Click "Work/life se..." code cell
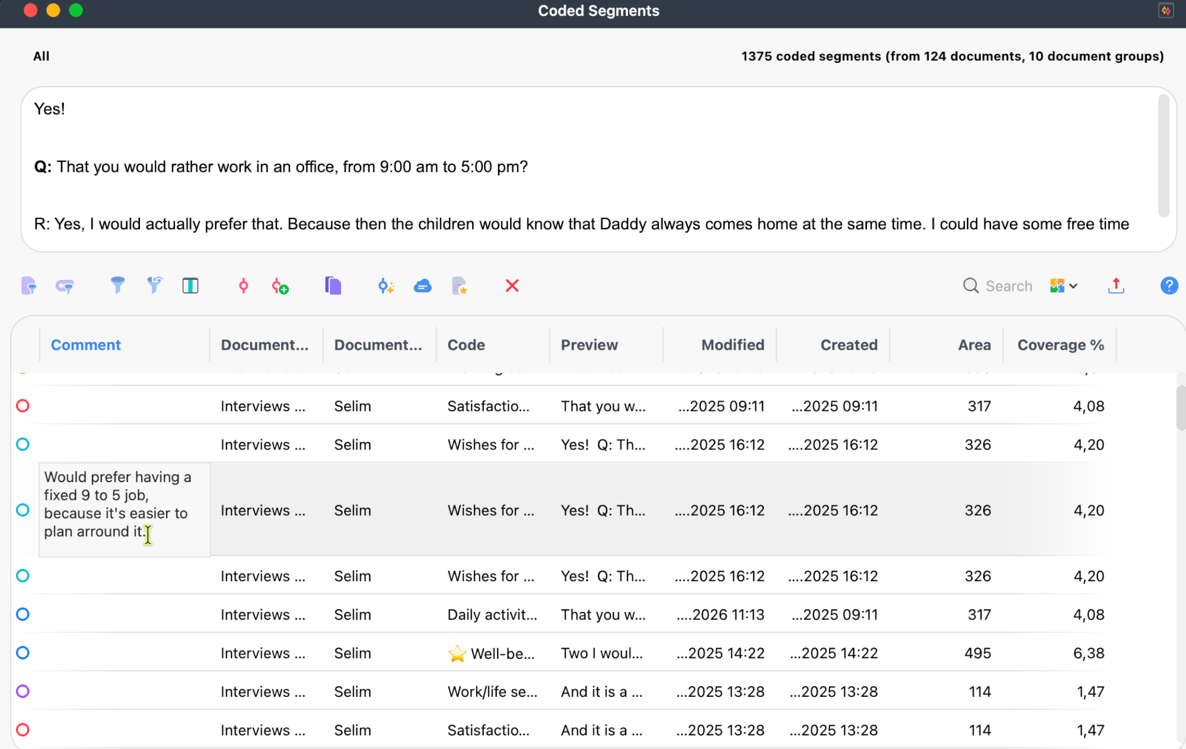 pyautogui.click(x=492, y=691)
